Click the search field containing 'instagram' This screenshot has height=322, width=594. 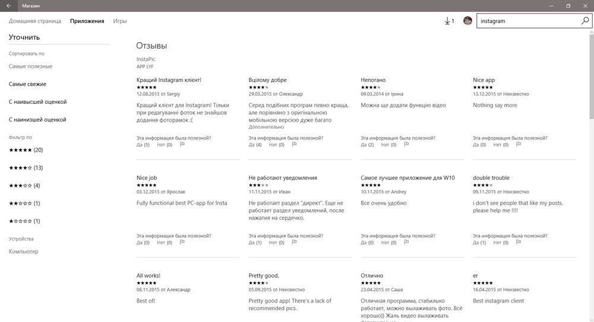[x=528, y=21]
